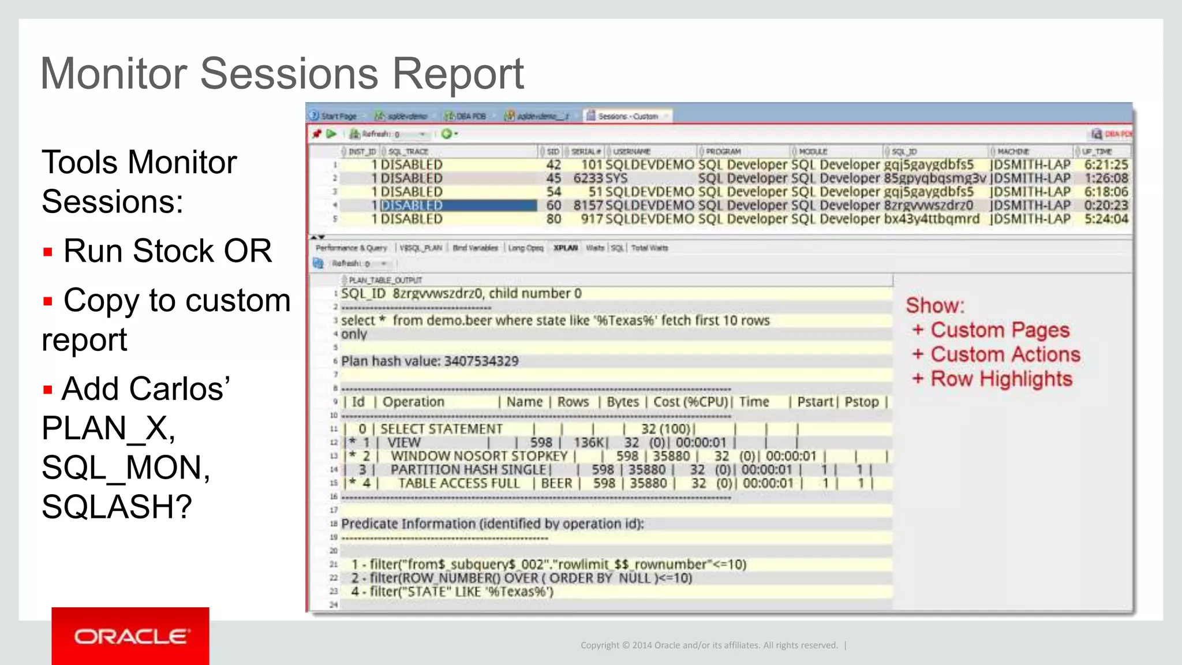
Task: Select the session row with SID 45
Action: (553, 178)
